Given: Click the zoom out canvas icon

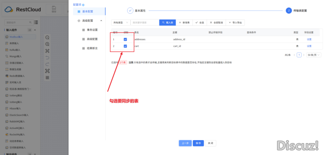Looking at the screenshot, I should pyautogui.click(x=47, y=37).
